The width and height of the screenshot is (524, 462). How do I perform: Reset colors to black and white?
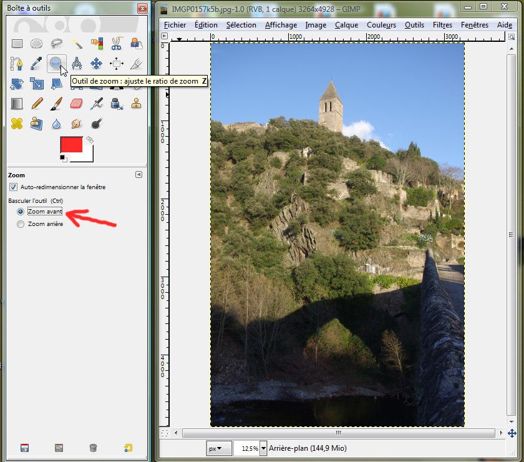coord(63,158)
